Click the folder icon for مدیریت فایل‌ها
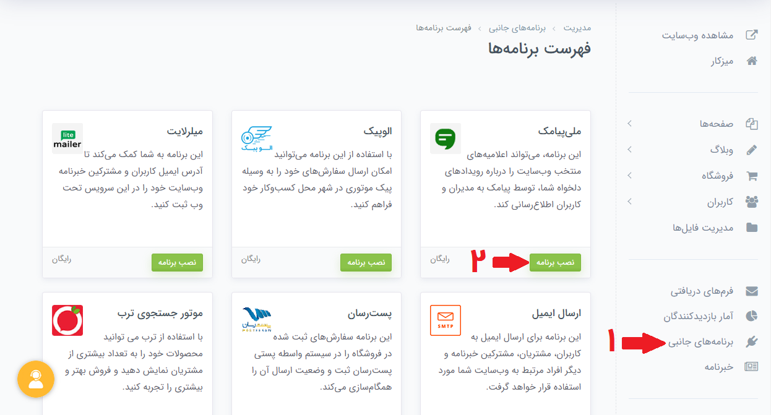The width and height of the screenshot is (771, 415). [x=752, y=227]
